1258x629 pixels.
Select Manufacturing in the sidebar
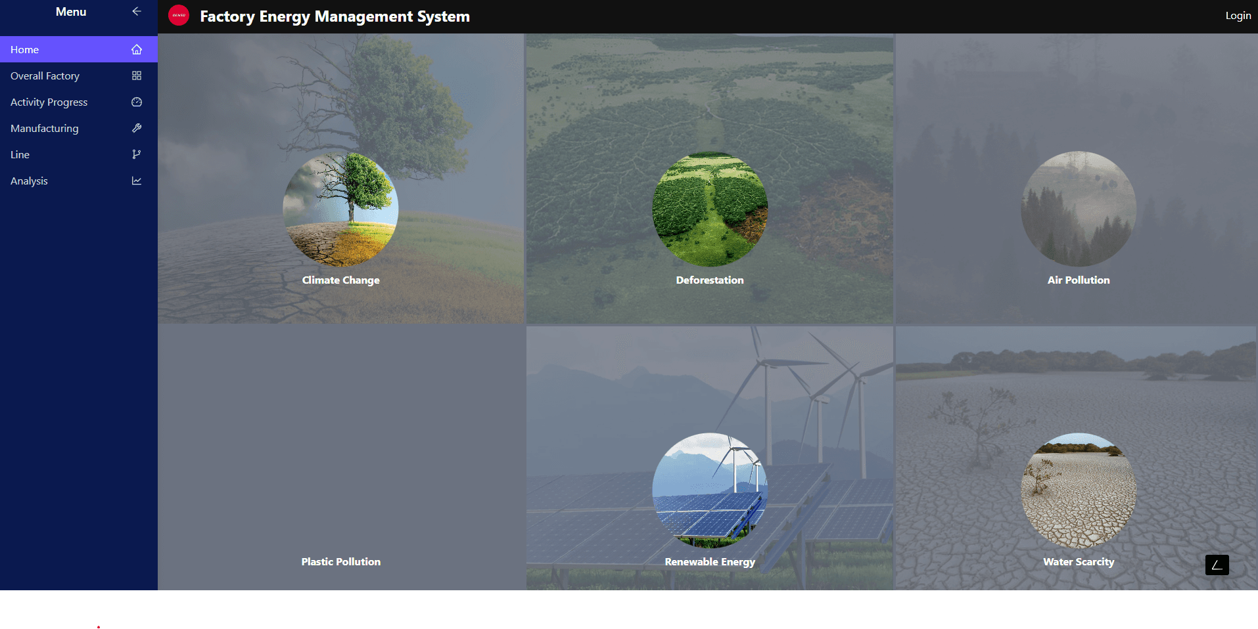point(79,128)
